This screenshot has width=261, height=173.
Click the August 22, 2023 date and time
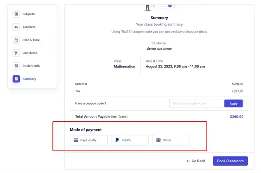[x=175, y=67]
